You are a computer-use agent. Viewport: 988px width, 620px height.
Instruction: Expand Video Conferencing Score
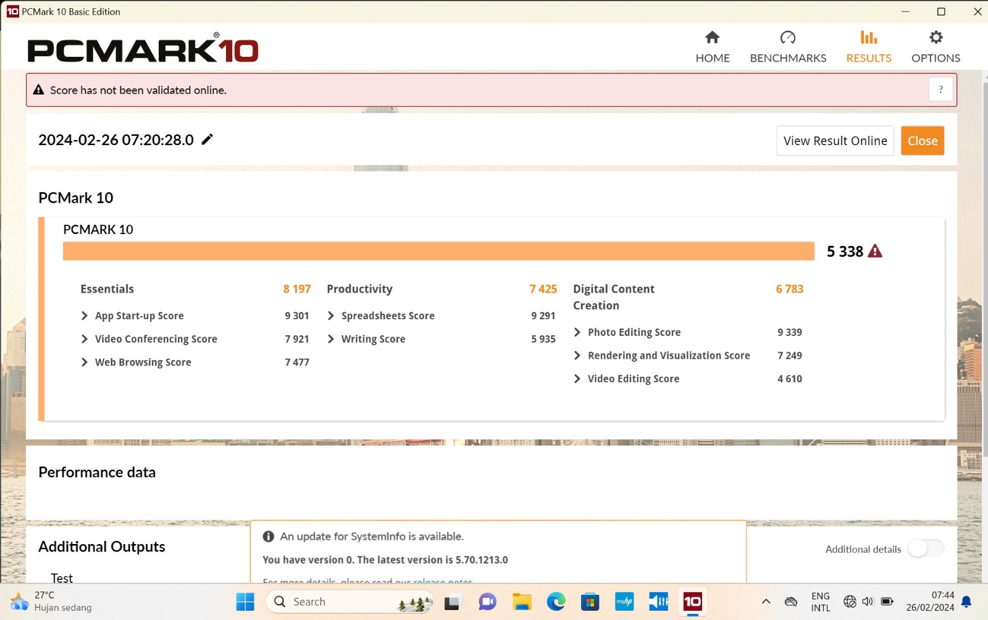pos(85,339)
